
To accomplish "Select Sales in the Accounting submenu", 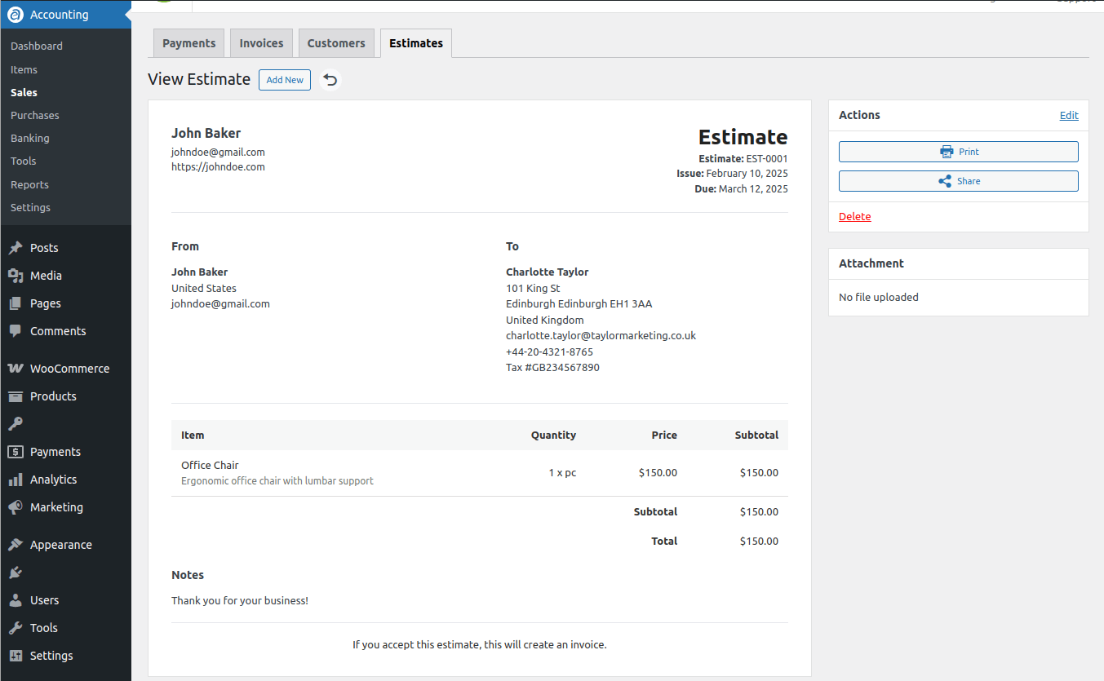I will [x=24, y=93].
